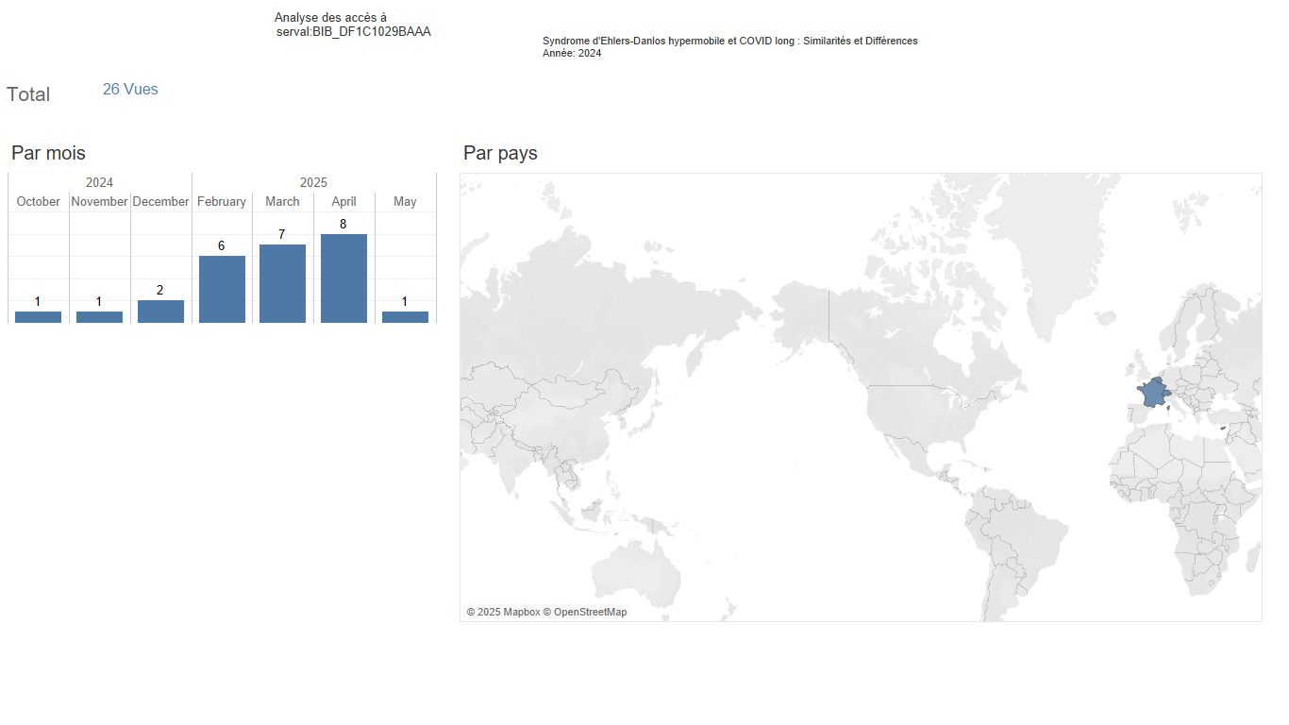The width and height of the screenshot is (1289, 725).
Task: Click the value label '8' above April
Action: click(x=343, y=224)
